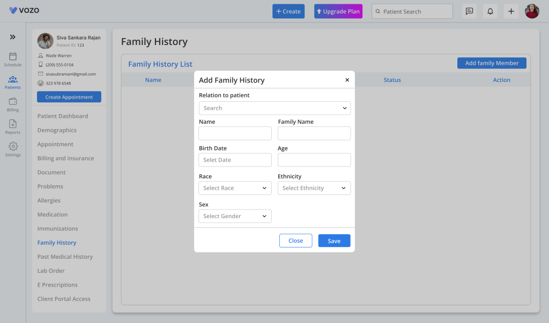The height and width of the screenshot is (323, 549).
Task: Click the Add family Member button
Action: pos(492,63)
